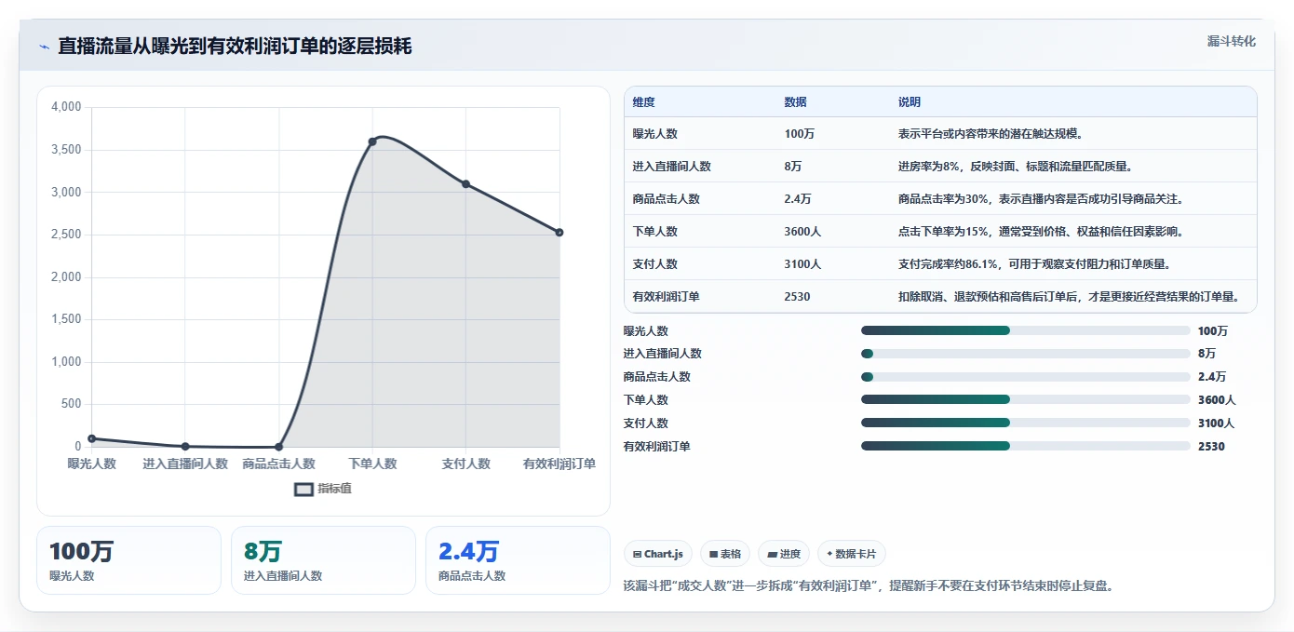Click the 商品点击人数 data point on the chart line
This screenshot has height=632, width=1294.
(278, 447)
